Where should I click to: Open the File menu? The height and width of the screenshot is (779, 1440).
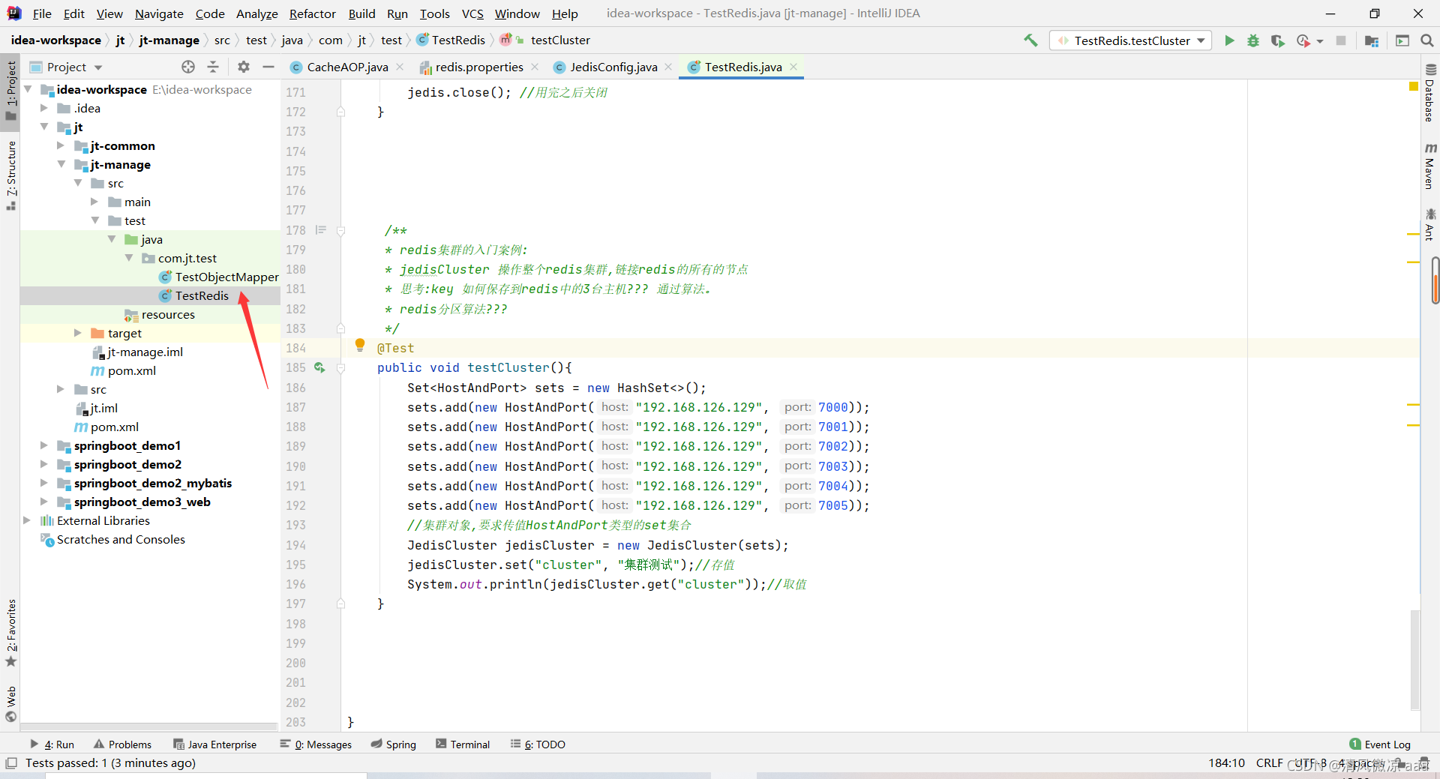coord(42,13)
